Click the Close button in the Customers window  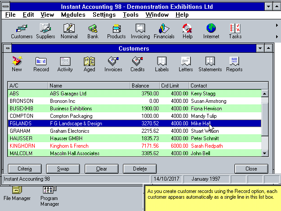click(251, 169)
